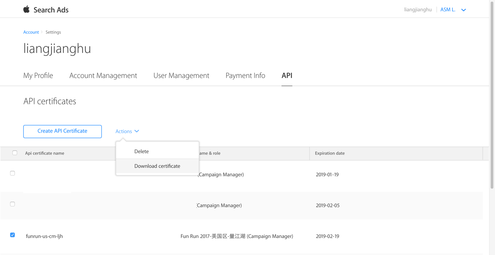Screen dimensions: 495x255
Task: Click the Actions dropdown chevron
Action: pyautogui.click(x=137, y=131)
